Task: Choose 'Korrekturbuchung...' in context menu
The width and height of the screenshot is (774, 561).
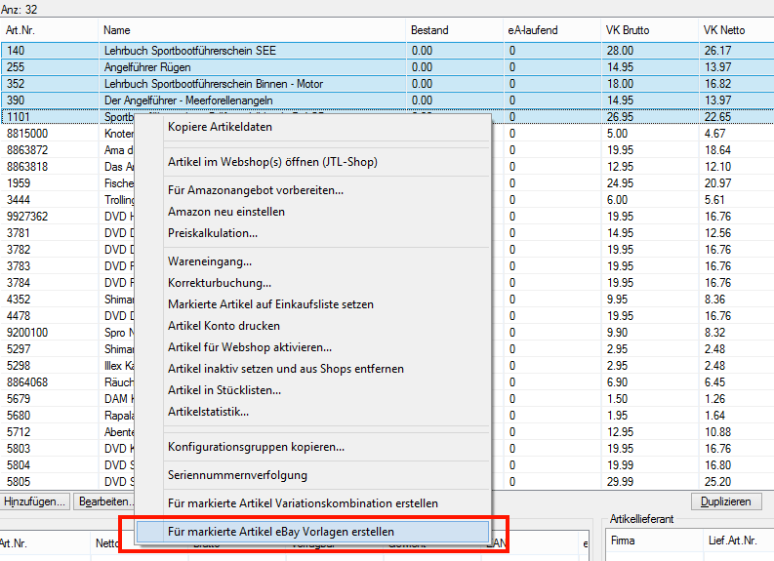Action: [220, 283]
